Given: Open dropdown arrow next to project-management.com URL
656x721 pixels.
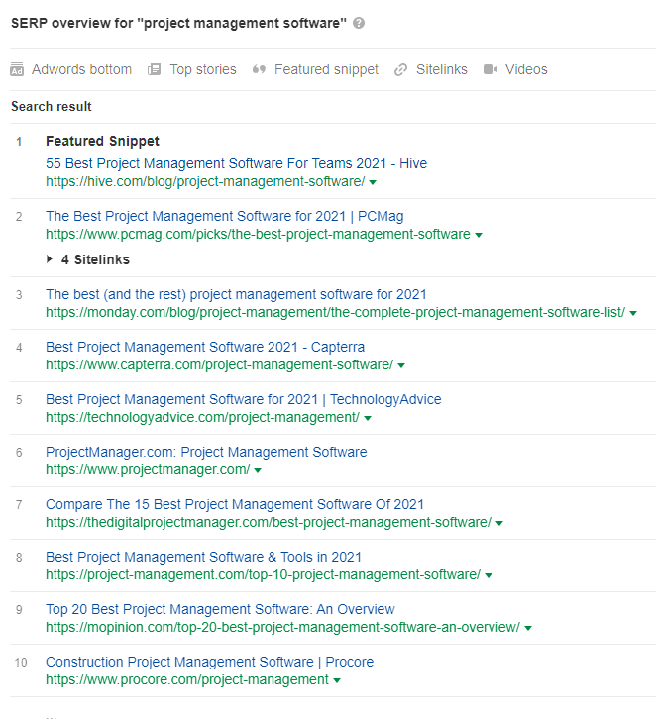Looking at the screenshot, I should (x=489, y=575).
